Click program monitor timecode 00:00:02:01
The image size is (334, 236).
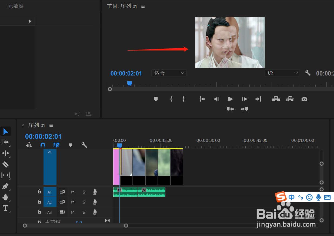point(126,73)
